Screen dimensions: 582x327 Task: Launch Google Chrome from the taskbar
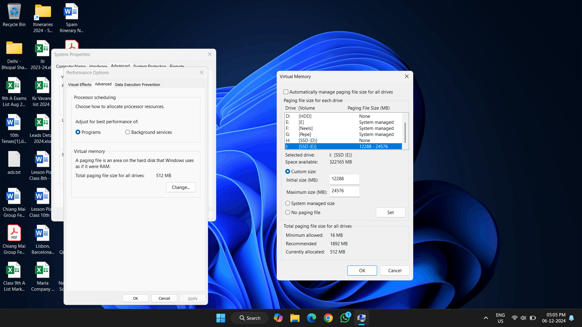coord(328,318)
